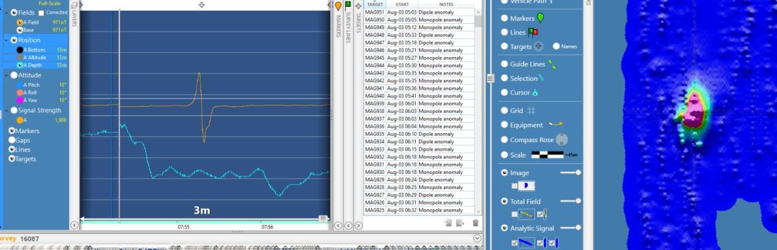Collapse the Survey Lines side panel arrow
The width and height of the screenshot is (777, 250).
pyautogui.click(x=348, y=226)
